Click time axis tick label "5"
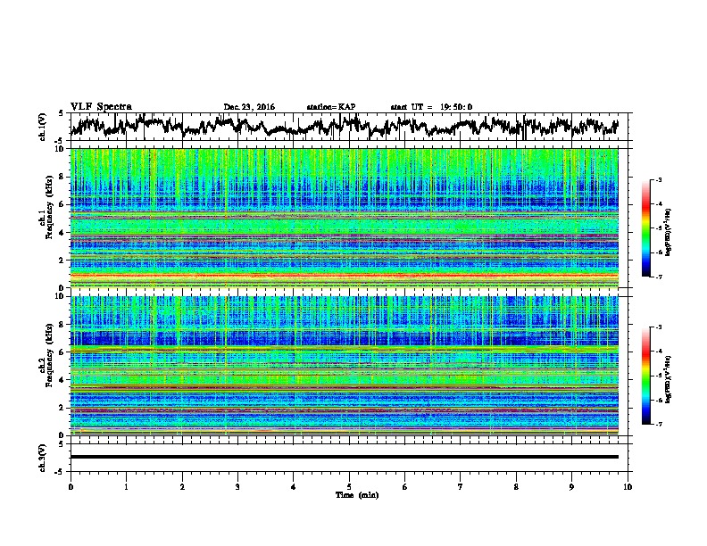The image size is (707, 546). point(349,487)
